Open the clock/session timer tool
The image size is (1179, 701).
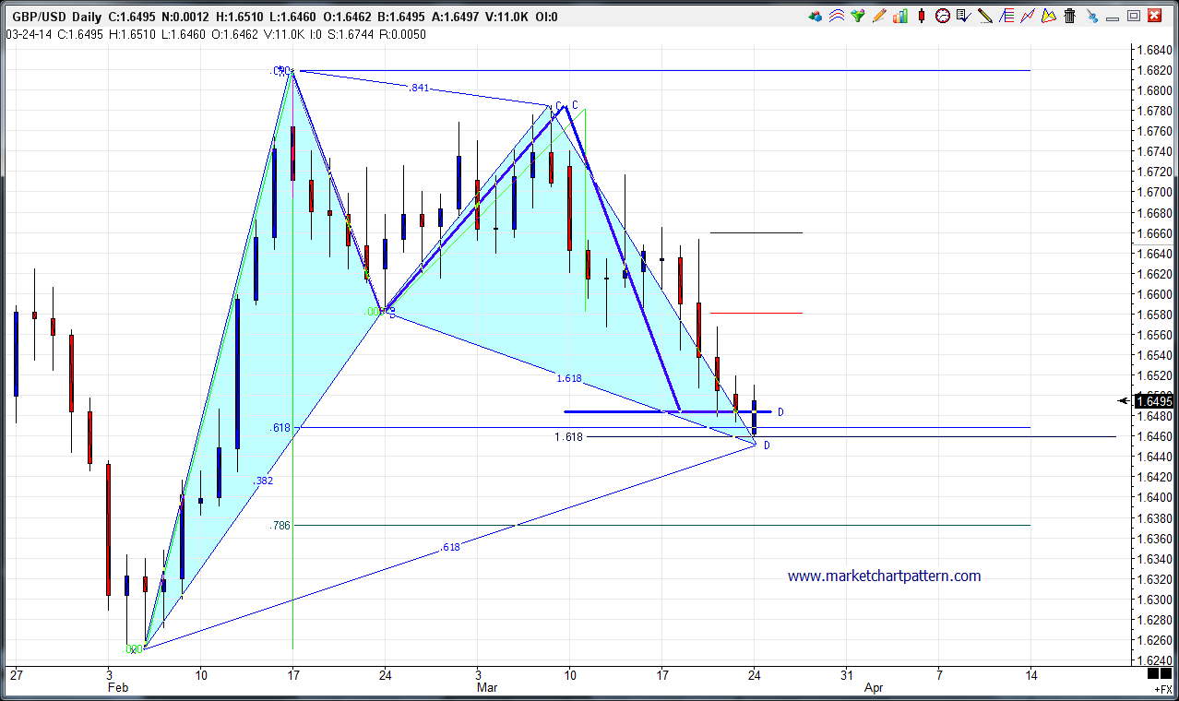click(941, 17)
